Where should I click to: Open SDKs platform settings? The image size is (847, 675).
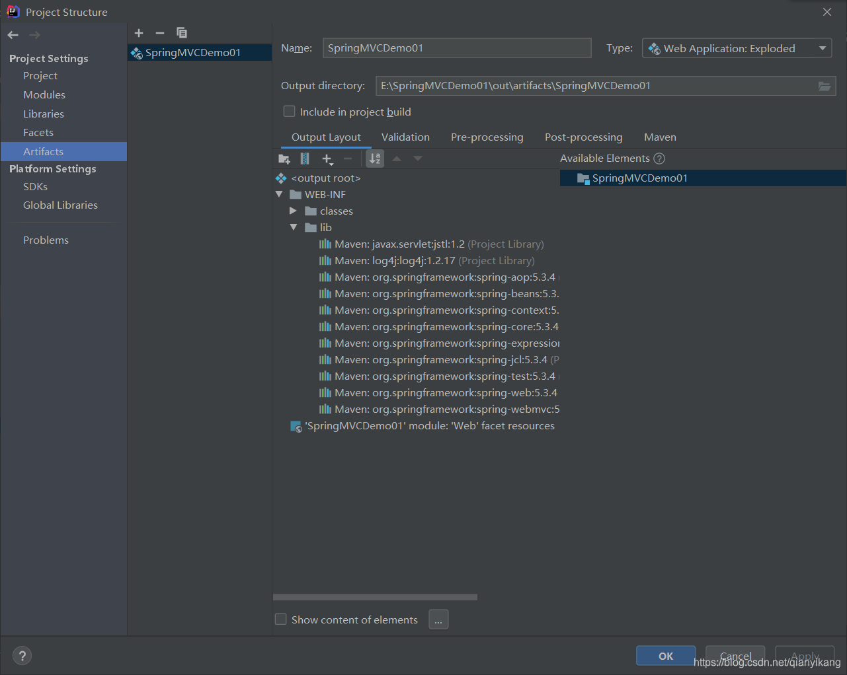pyautogui.click(x=35, y=187)
